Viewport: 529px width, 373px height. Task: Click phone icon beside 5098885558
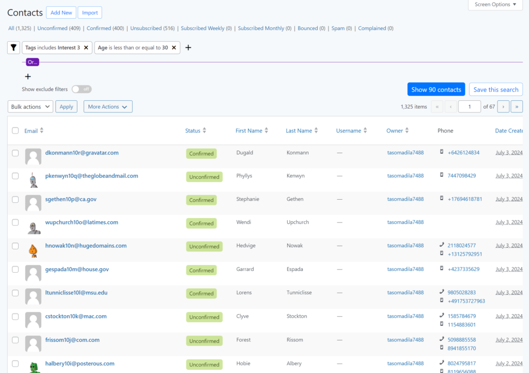pyautogui.click(x=441, y=339)
